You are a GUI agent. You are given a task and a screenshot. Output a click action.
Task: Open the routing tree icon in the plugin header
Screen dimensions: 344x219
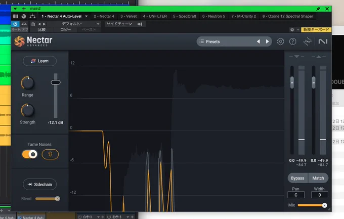[32, 16]
